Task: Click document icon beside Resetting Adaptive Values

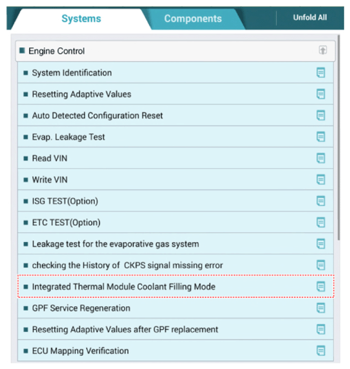Action: point(320,94)
